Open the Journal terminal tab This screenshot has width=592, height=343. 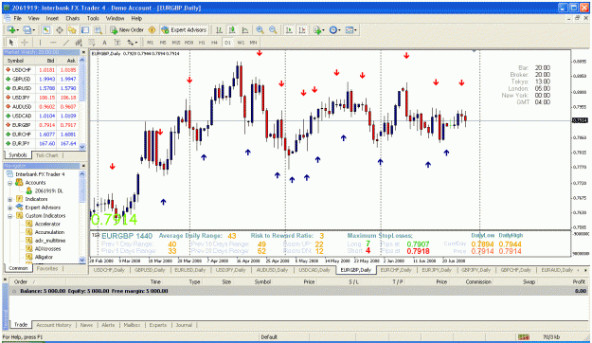[x=184, y=325]
